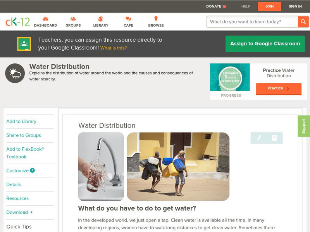Click the orange search magnifier button

(x=303, y=22)
